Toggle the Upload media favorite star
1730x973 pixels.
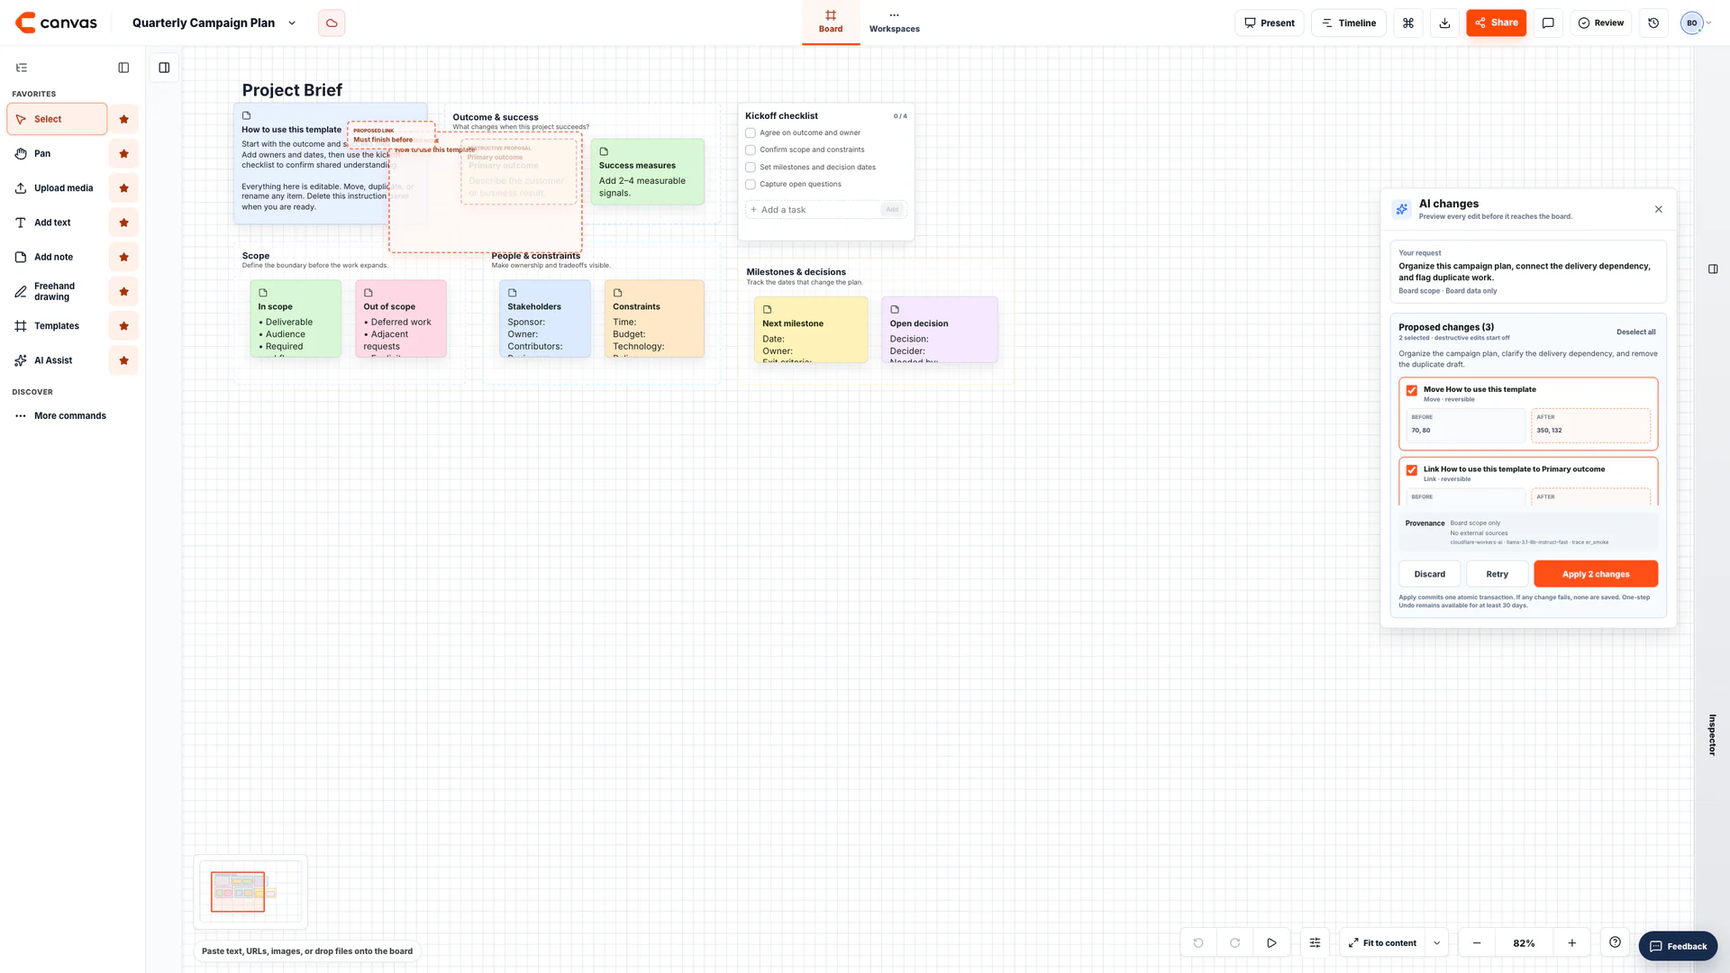[124, 188]
